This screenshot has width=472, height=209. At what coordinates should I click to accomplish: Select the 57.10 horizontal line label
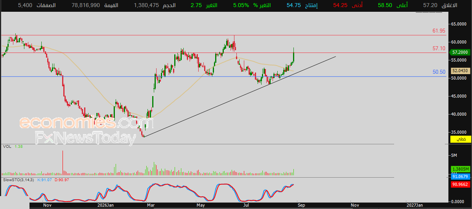[x=439, y=48]
